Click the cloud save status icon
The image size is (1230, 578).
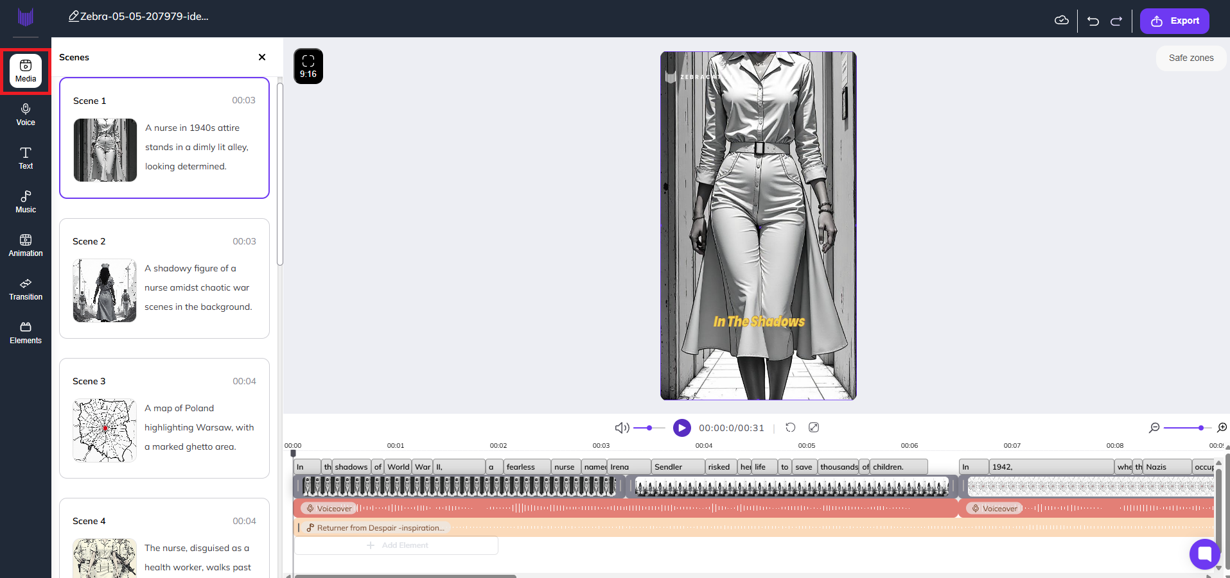coord(1062,21)
